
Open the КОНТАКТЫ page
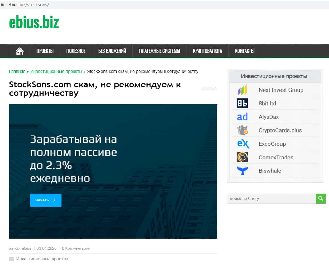[245, 51]
